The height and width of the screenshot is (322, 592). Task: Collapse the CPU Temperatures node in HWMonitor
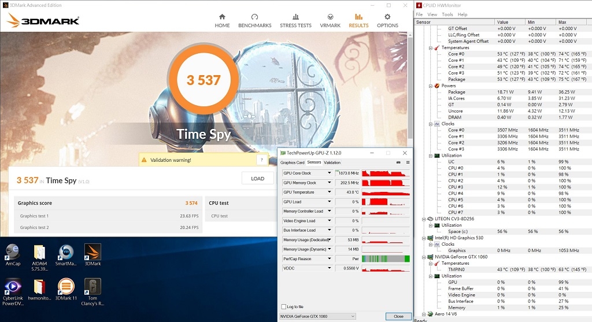pyautogui.click(x=430, y=48)
